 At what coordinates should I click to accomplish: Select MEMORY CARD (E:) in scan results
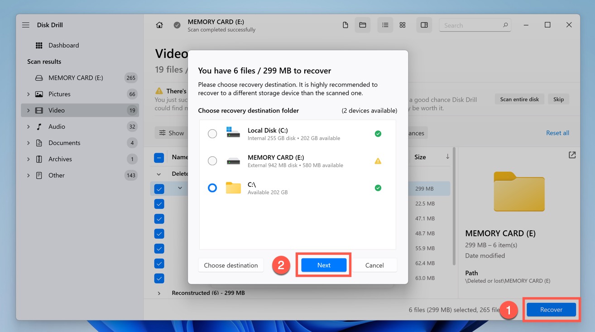point(80,78)
